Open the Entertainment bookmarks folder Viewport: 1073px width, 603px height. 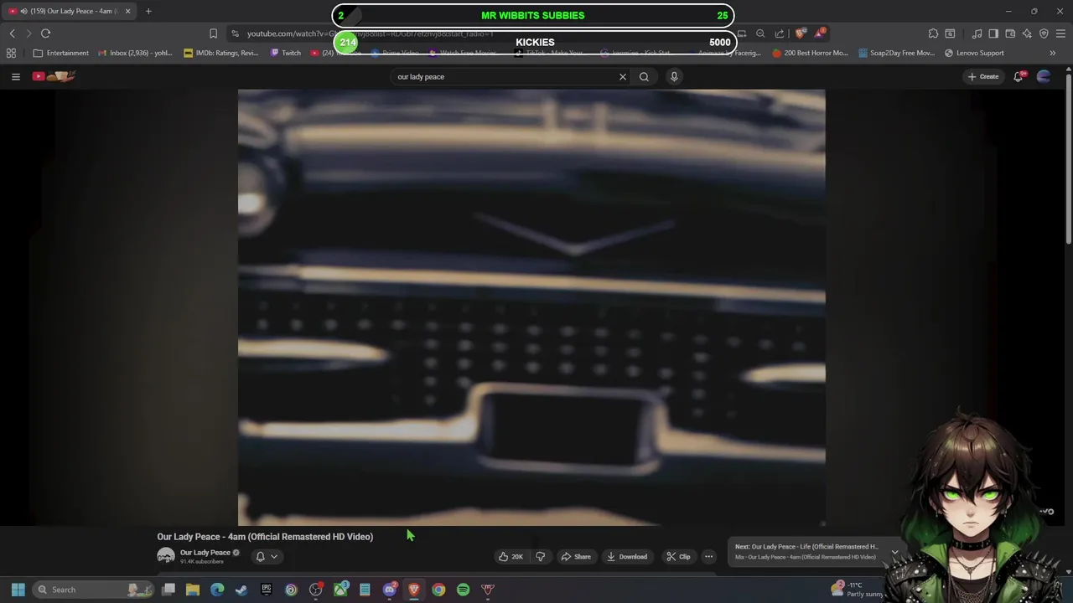[60, 53]
